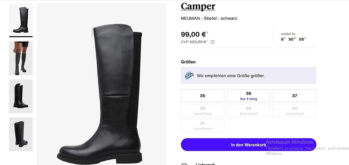The height and width of the screenshot is (165, 349).
Task: Add boots via In den Warenkorb button
Action: point(248,144)
